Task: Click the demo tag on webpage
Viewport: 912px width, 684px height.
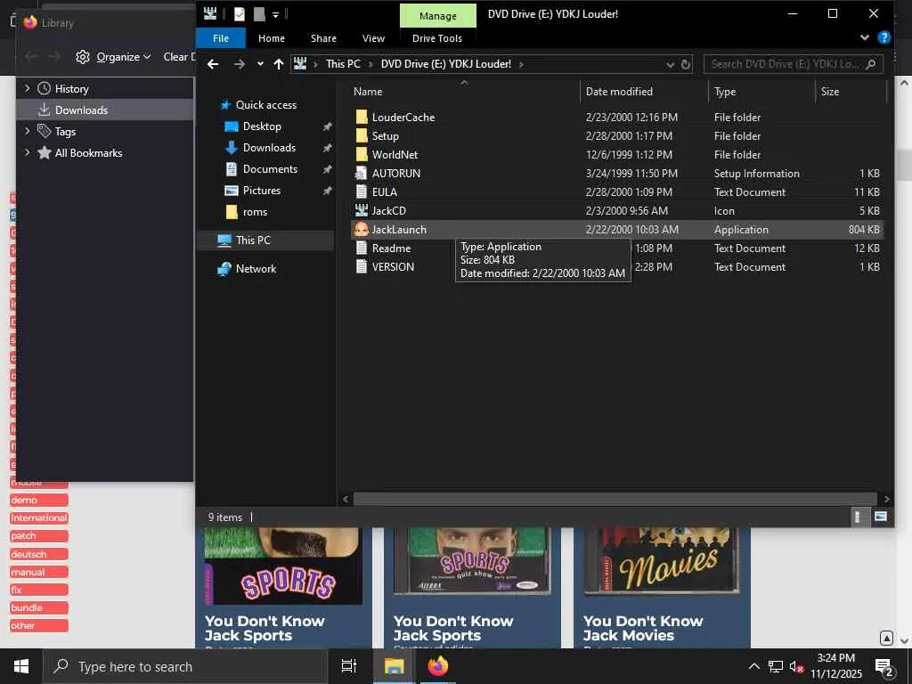Action: [x=39, y=501]
